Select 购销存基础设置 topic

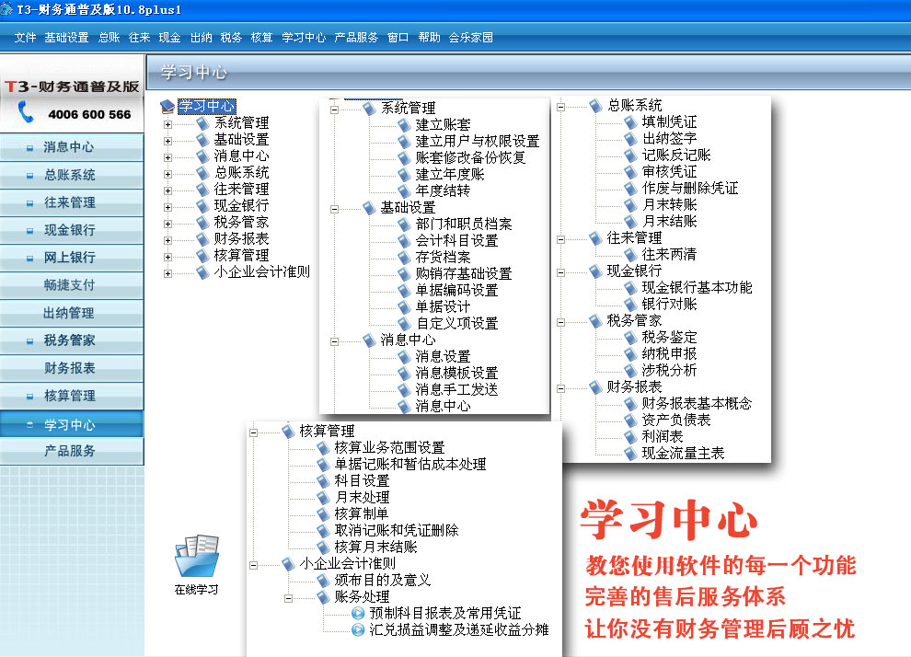tap(464, 273)
